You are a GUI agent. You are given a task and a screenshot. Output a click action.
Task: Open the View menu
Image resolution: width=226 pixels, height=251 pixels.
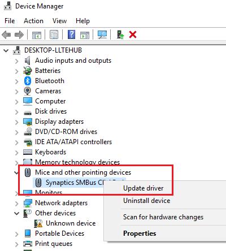(x=59, y=21)
